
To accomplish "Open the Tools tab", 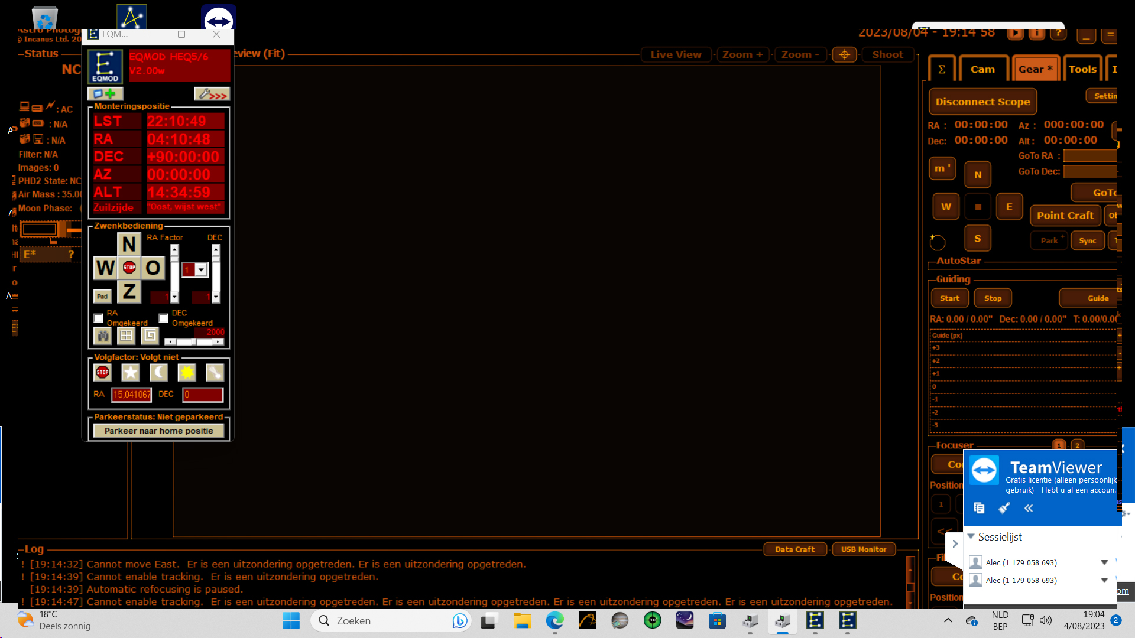I will tap(1082, 69).
